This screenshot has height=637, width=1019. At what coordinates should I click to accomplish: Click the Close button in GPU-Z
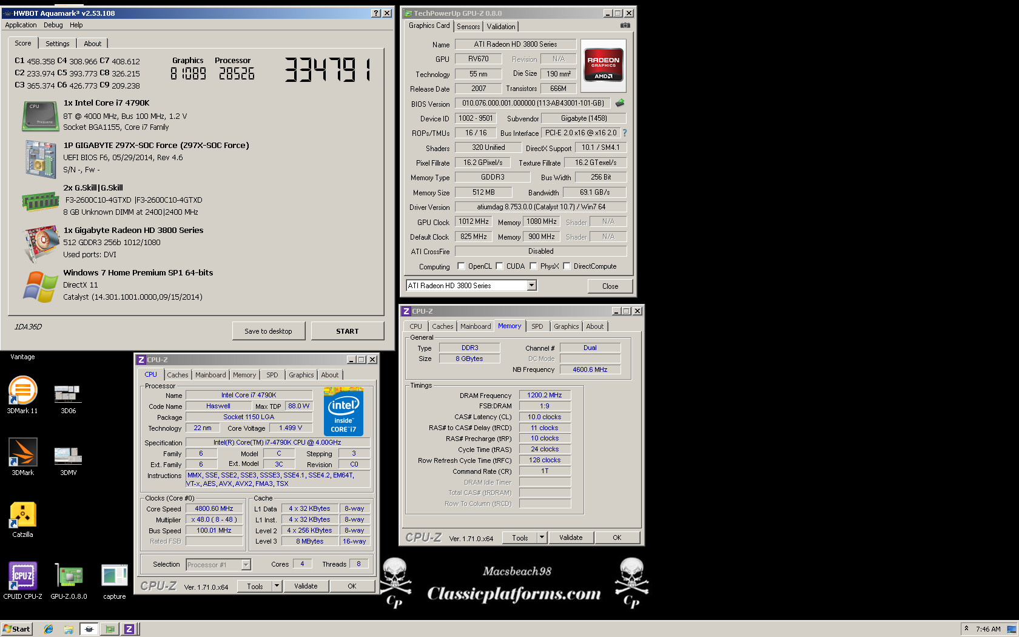610,286
